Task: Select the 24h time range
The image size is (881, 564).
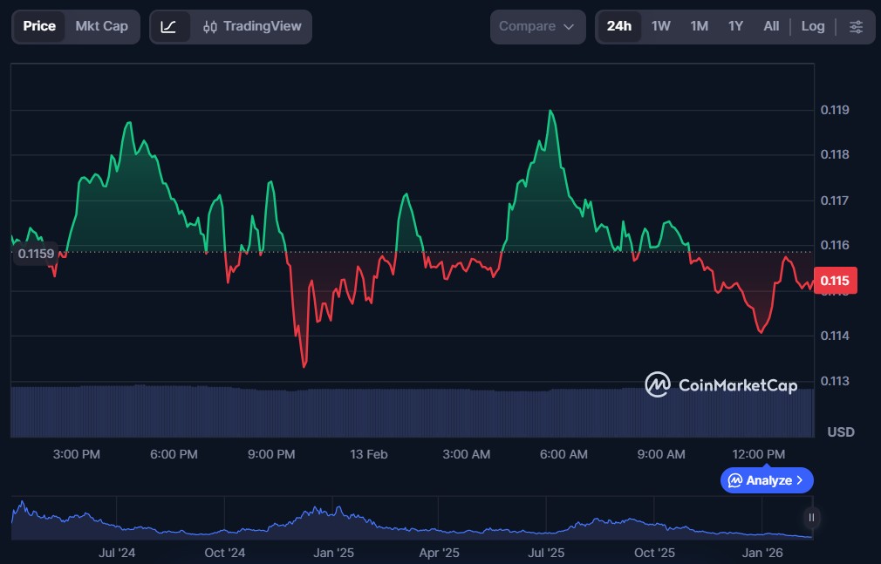Action: (x=619, y=26)
